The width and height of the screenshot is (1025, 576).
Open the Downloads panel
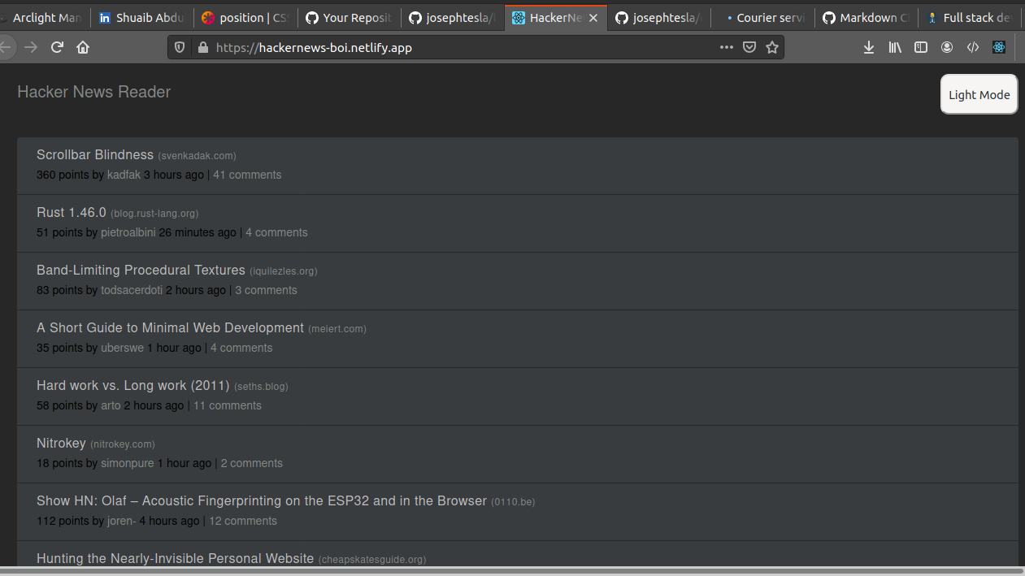(x=869, y=47)
